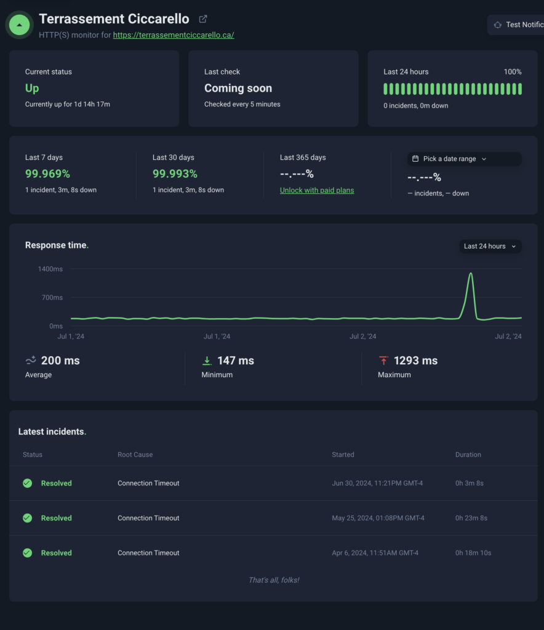Click the 0h 23m 8s duration incident entry
544x630 pixels.
[471, 518]
